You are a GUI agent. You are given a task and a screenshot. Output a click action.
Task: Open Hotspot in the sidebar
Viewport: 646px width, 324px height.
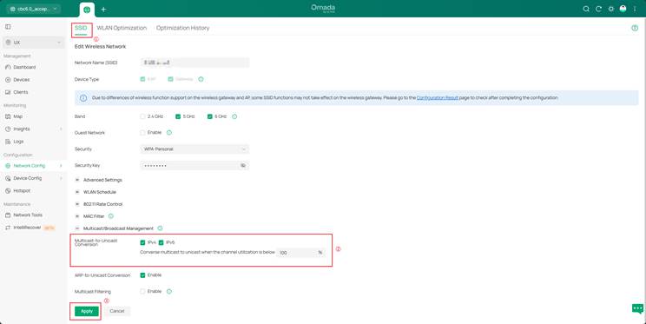coord(22,191)
